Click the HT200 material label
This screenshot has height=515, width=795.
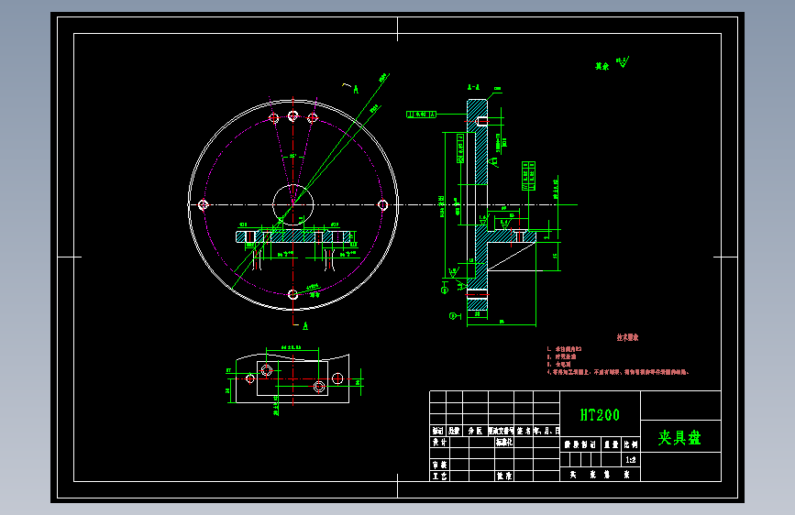coord(600,415)
